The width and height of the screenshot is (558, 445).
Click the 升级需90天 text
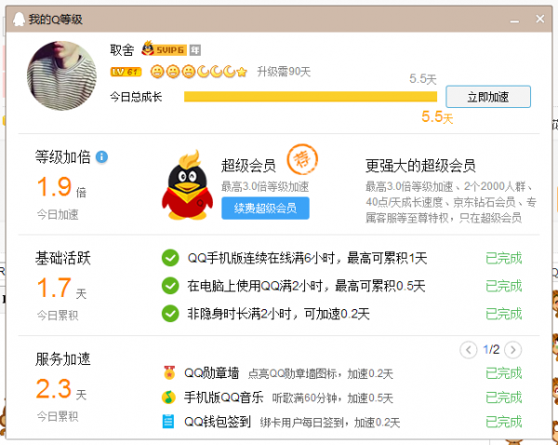pos(284,72)
